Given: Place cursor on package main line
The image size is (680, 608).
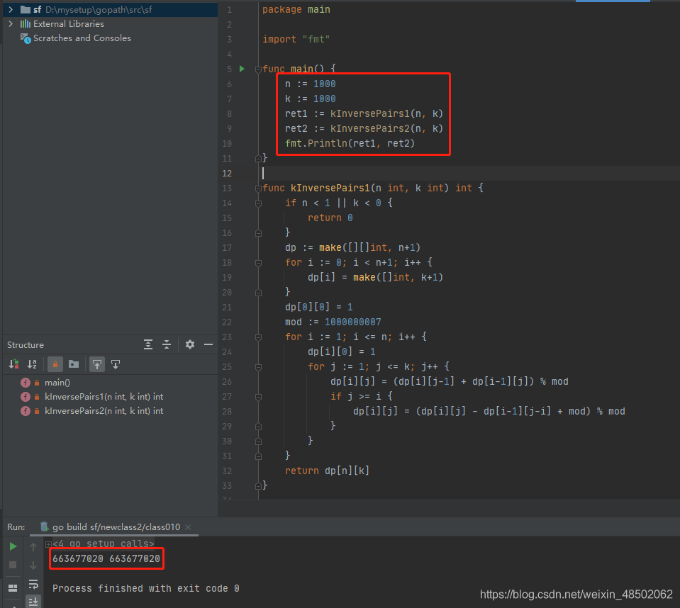Looking at the screenshot, I should tap(296, 9).
